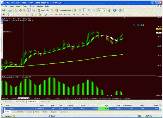Screen dimensions: 163x118
Task: Click the terminal scrollbar down arrow
Action: [160, 109]
